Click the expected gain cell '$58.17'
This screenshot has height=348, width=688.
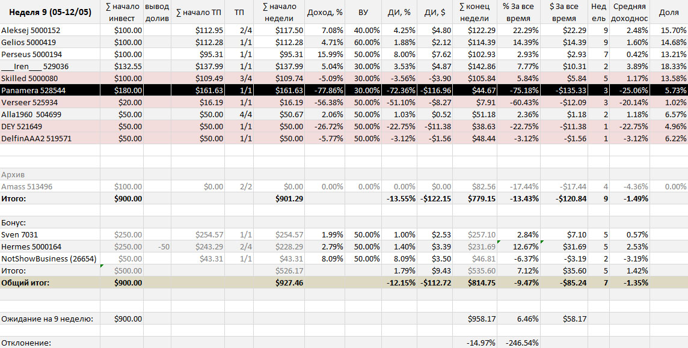click(x=564, y=319)
